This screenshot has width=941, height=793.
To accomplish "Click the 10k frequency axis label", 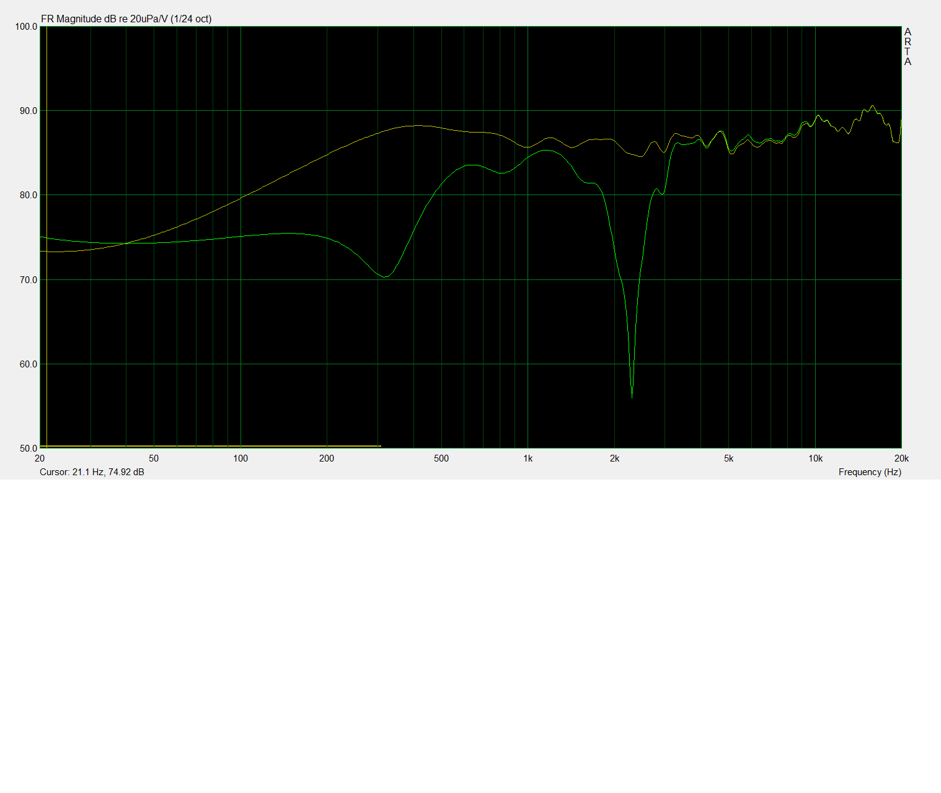I will point(815,458).
